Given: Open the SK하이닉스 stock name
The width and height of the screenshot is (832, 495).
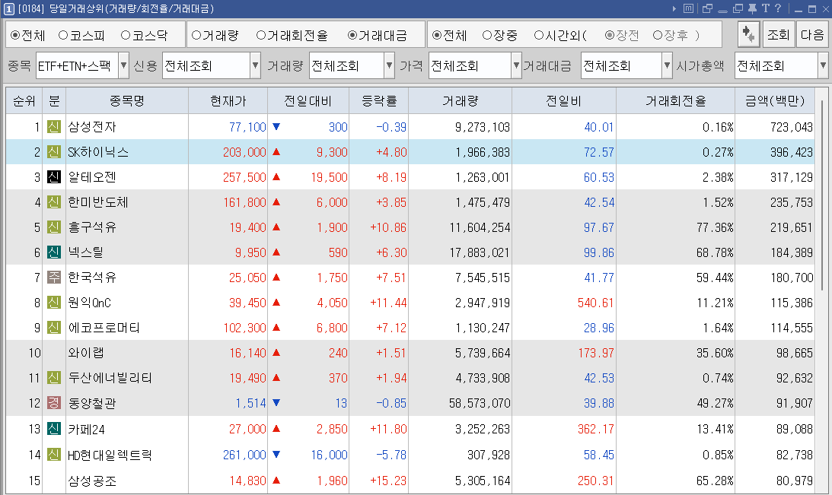Looking at the screenshot, I should click(98, 152).
